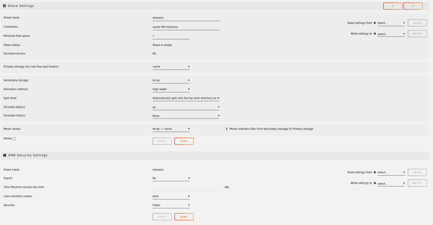Click right arrow icon next to Share Settings Write settings to
The height and width of the screenshot is (225, 433).
(x=375, y=34)
